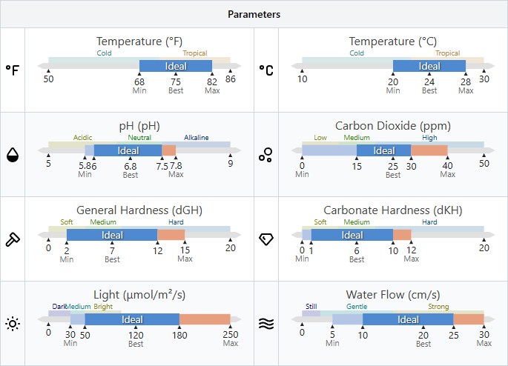508x366 pixels.
Task: Click the orange section of the Light bar
Action: click(205, 319)
